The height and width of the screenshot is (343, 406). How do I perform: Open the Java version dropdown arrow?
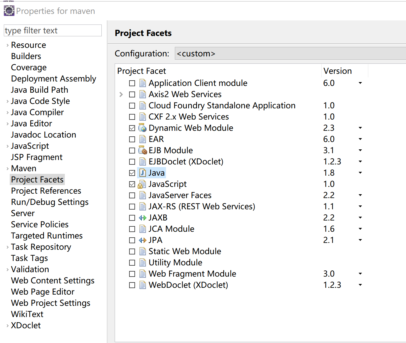pyautogui.click(x=360, y=173)
